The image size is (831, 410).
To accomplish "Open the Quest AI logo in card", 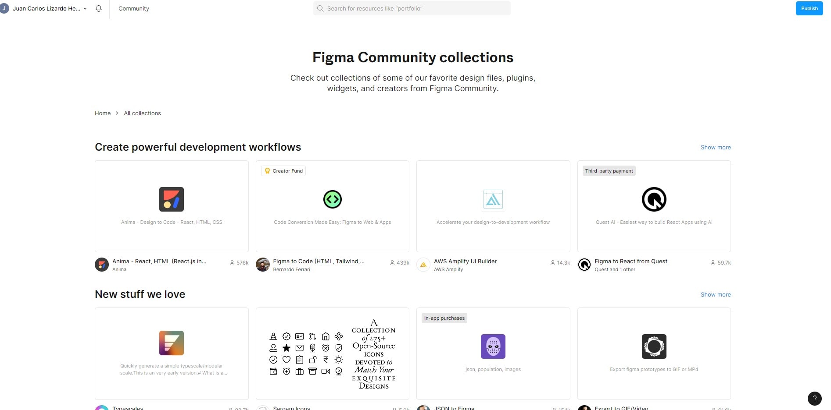I will (x=654, y=199).
